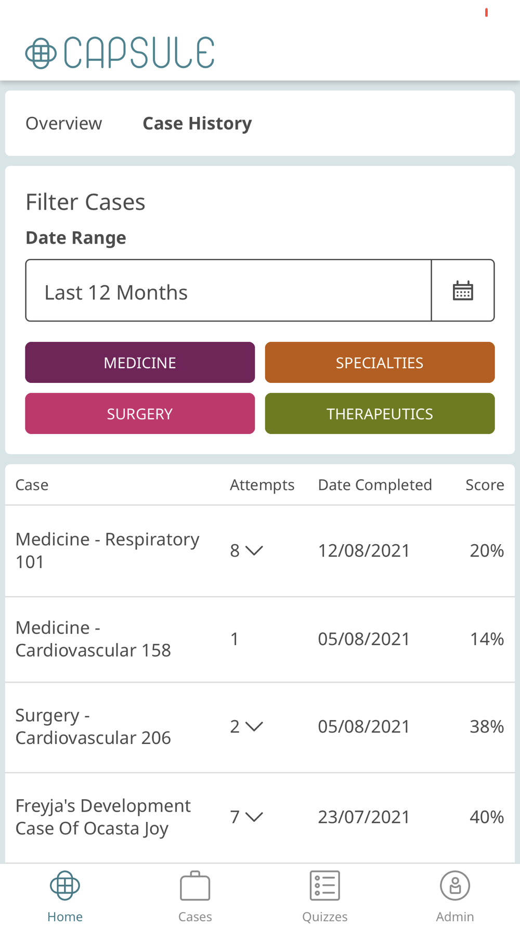Switch to the Overview tab

coord(64,124)
